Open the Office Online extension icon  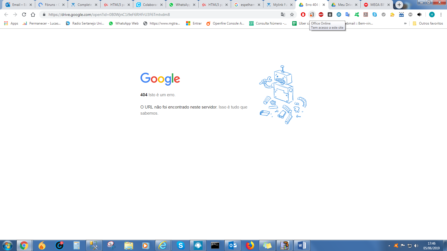pyautogui.click(x=312, y=15)
